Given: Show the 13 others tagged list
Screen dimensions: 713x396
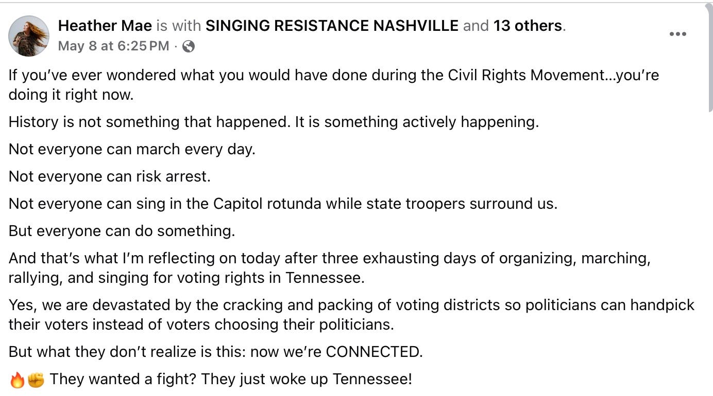Looking at the screenshot, I should tap(528, 26).
